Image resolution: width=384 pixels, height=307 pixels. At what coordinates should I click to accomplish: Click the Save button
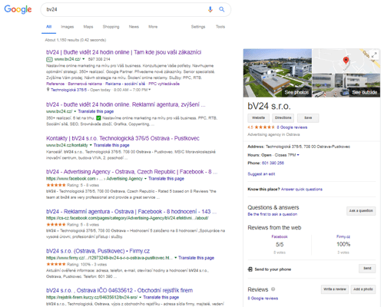308,118
